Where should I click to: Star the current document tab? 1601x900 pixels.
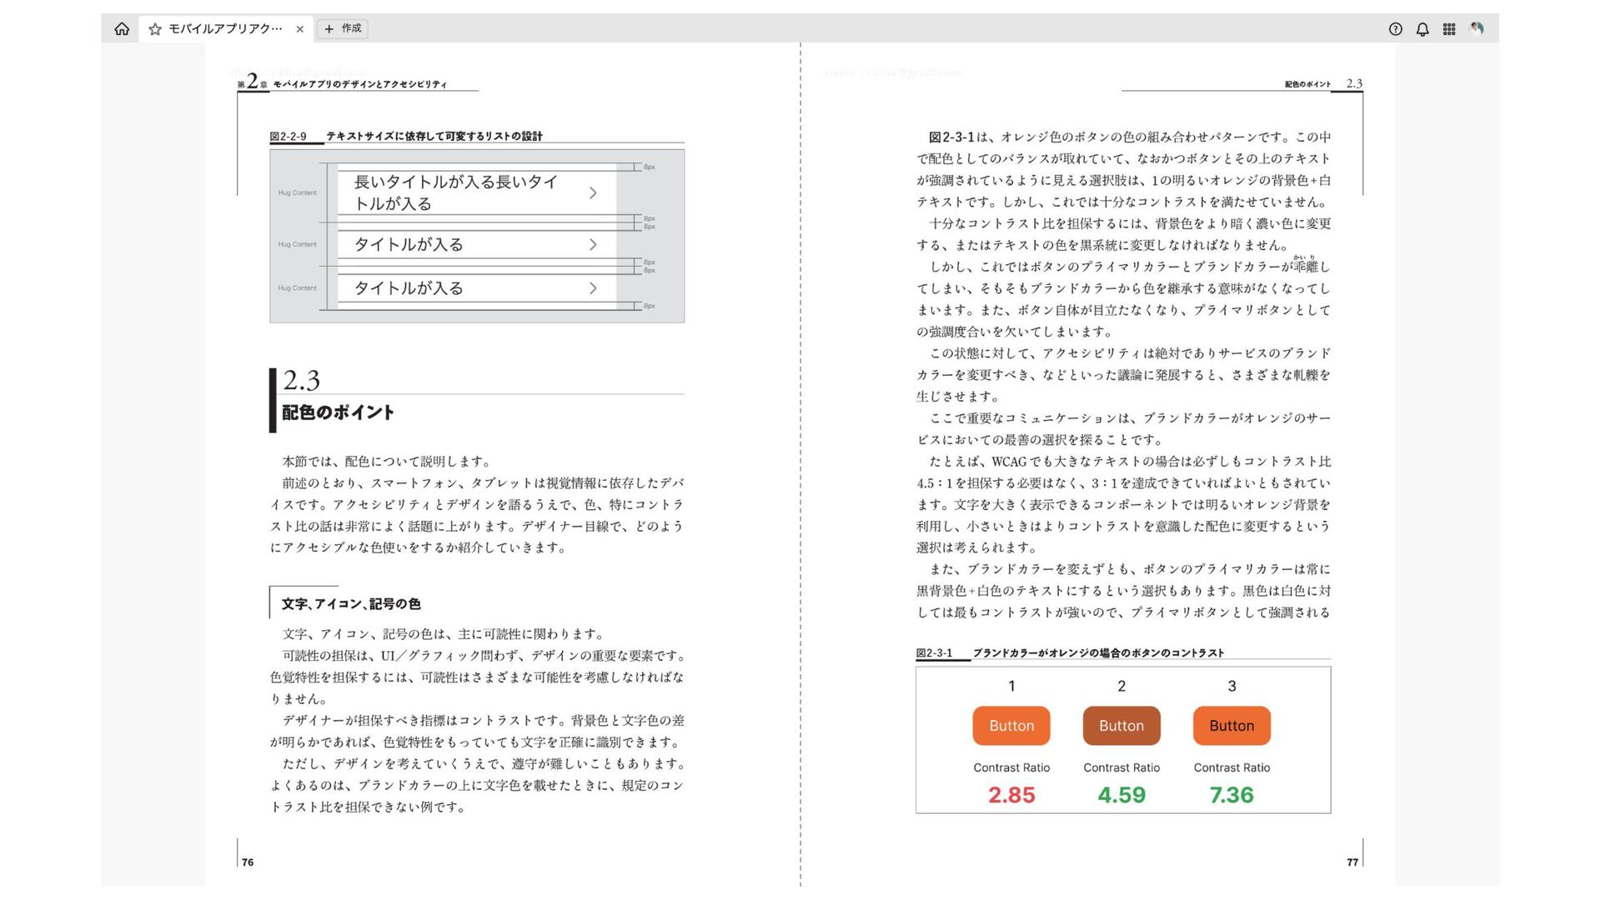click(155, 29)
